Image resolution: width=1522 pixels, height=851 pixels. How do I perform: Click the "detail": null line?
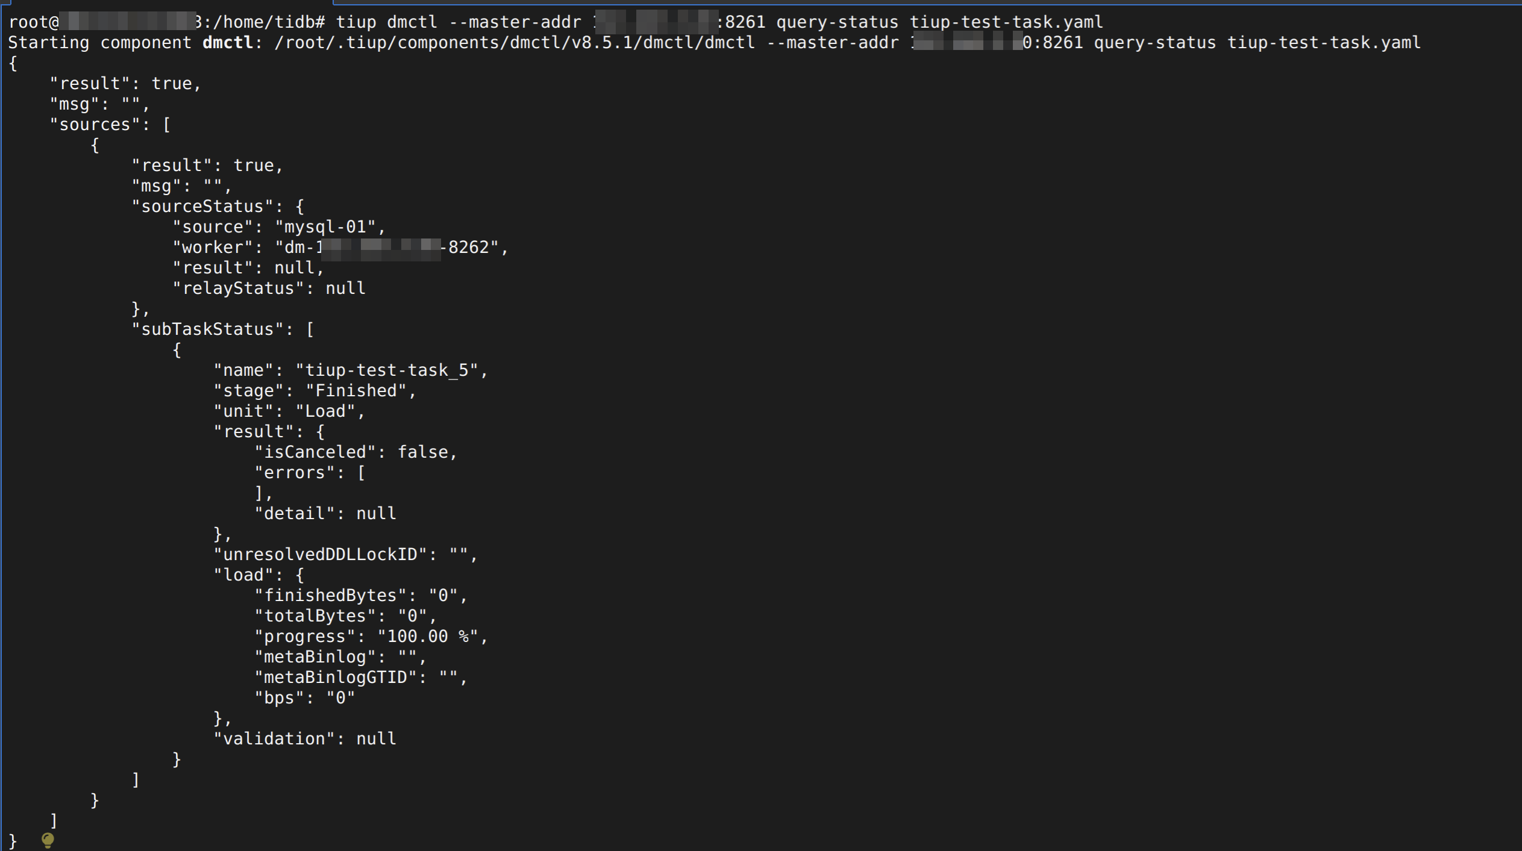point(325,514)
